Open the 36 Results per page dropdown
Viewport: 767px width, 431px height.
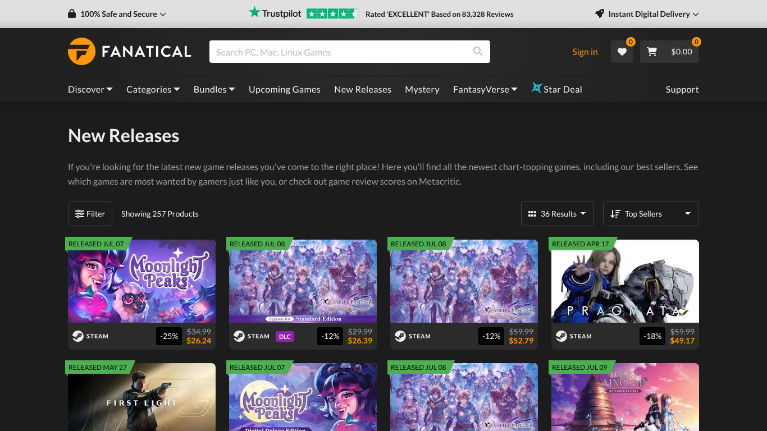(x=558, y=214)
